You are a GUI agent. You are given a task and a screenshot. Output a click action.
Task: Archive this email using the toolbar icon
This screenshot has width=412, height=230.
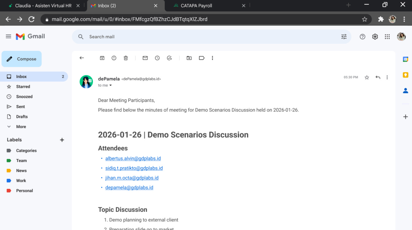(102, 58)
